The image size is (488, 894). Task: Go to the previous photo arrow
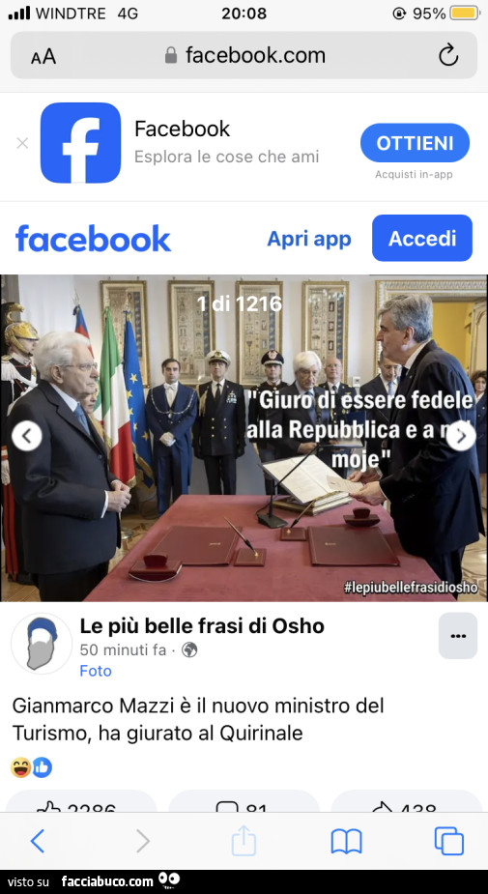27,436
